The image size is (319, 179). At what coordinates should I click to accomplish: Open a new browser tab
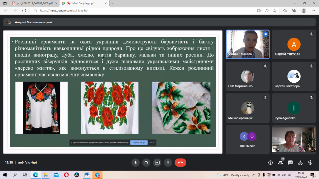[x=113, y=3]
